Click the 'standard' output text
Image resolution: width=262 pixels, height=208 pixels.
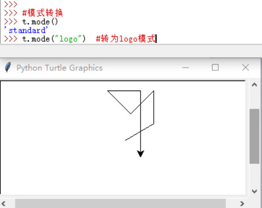pyautogui.click(x=26, y=30)
